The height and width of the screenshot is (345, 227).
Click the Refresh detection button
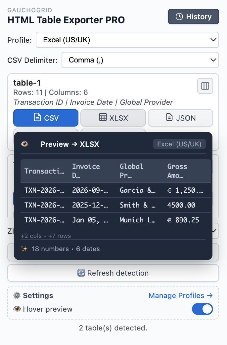[113, 273]
